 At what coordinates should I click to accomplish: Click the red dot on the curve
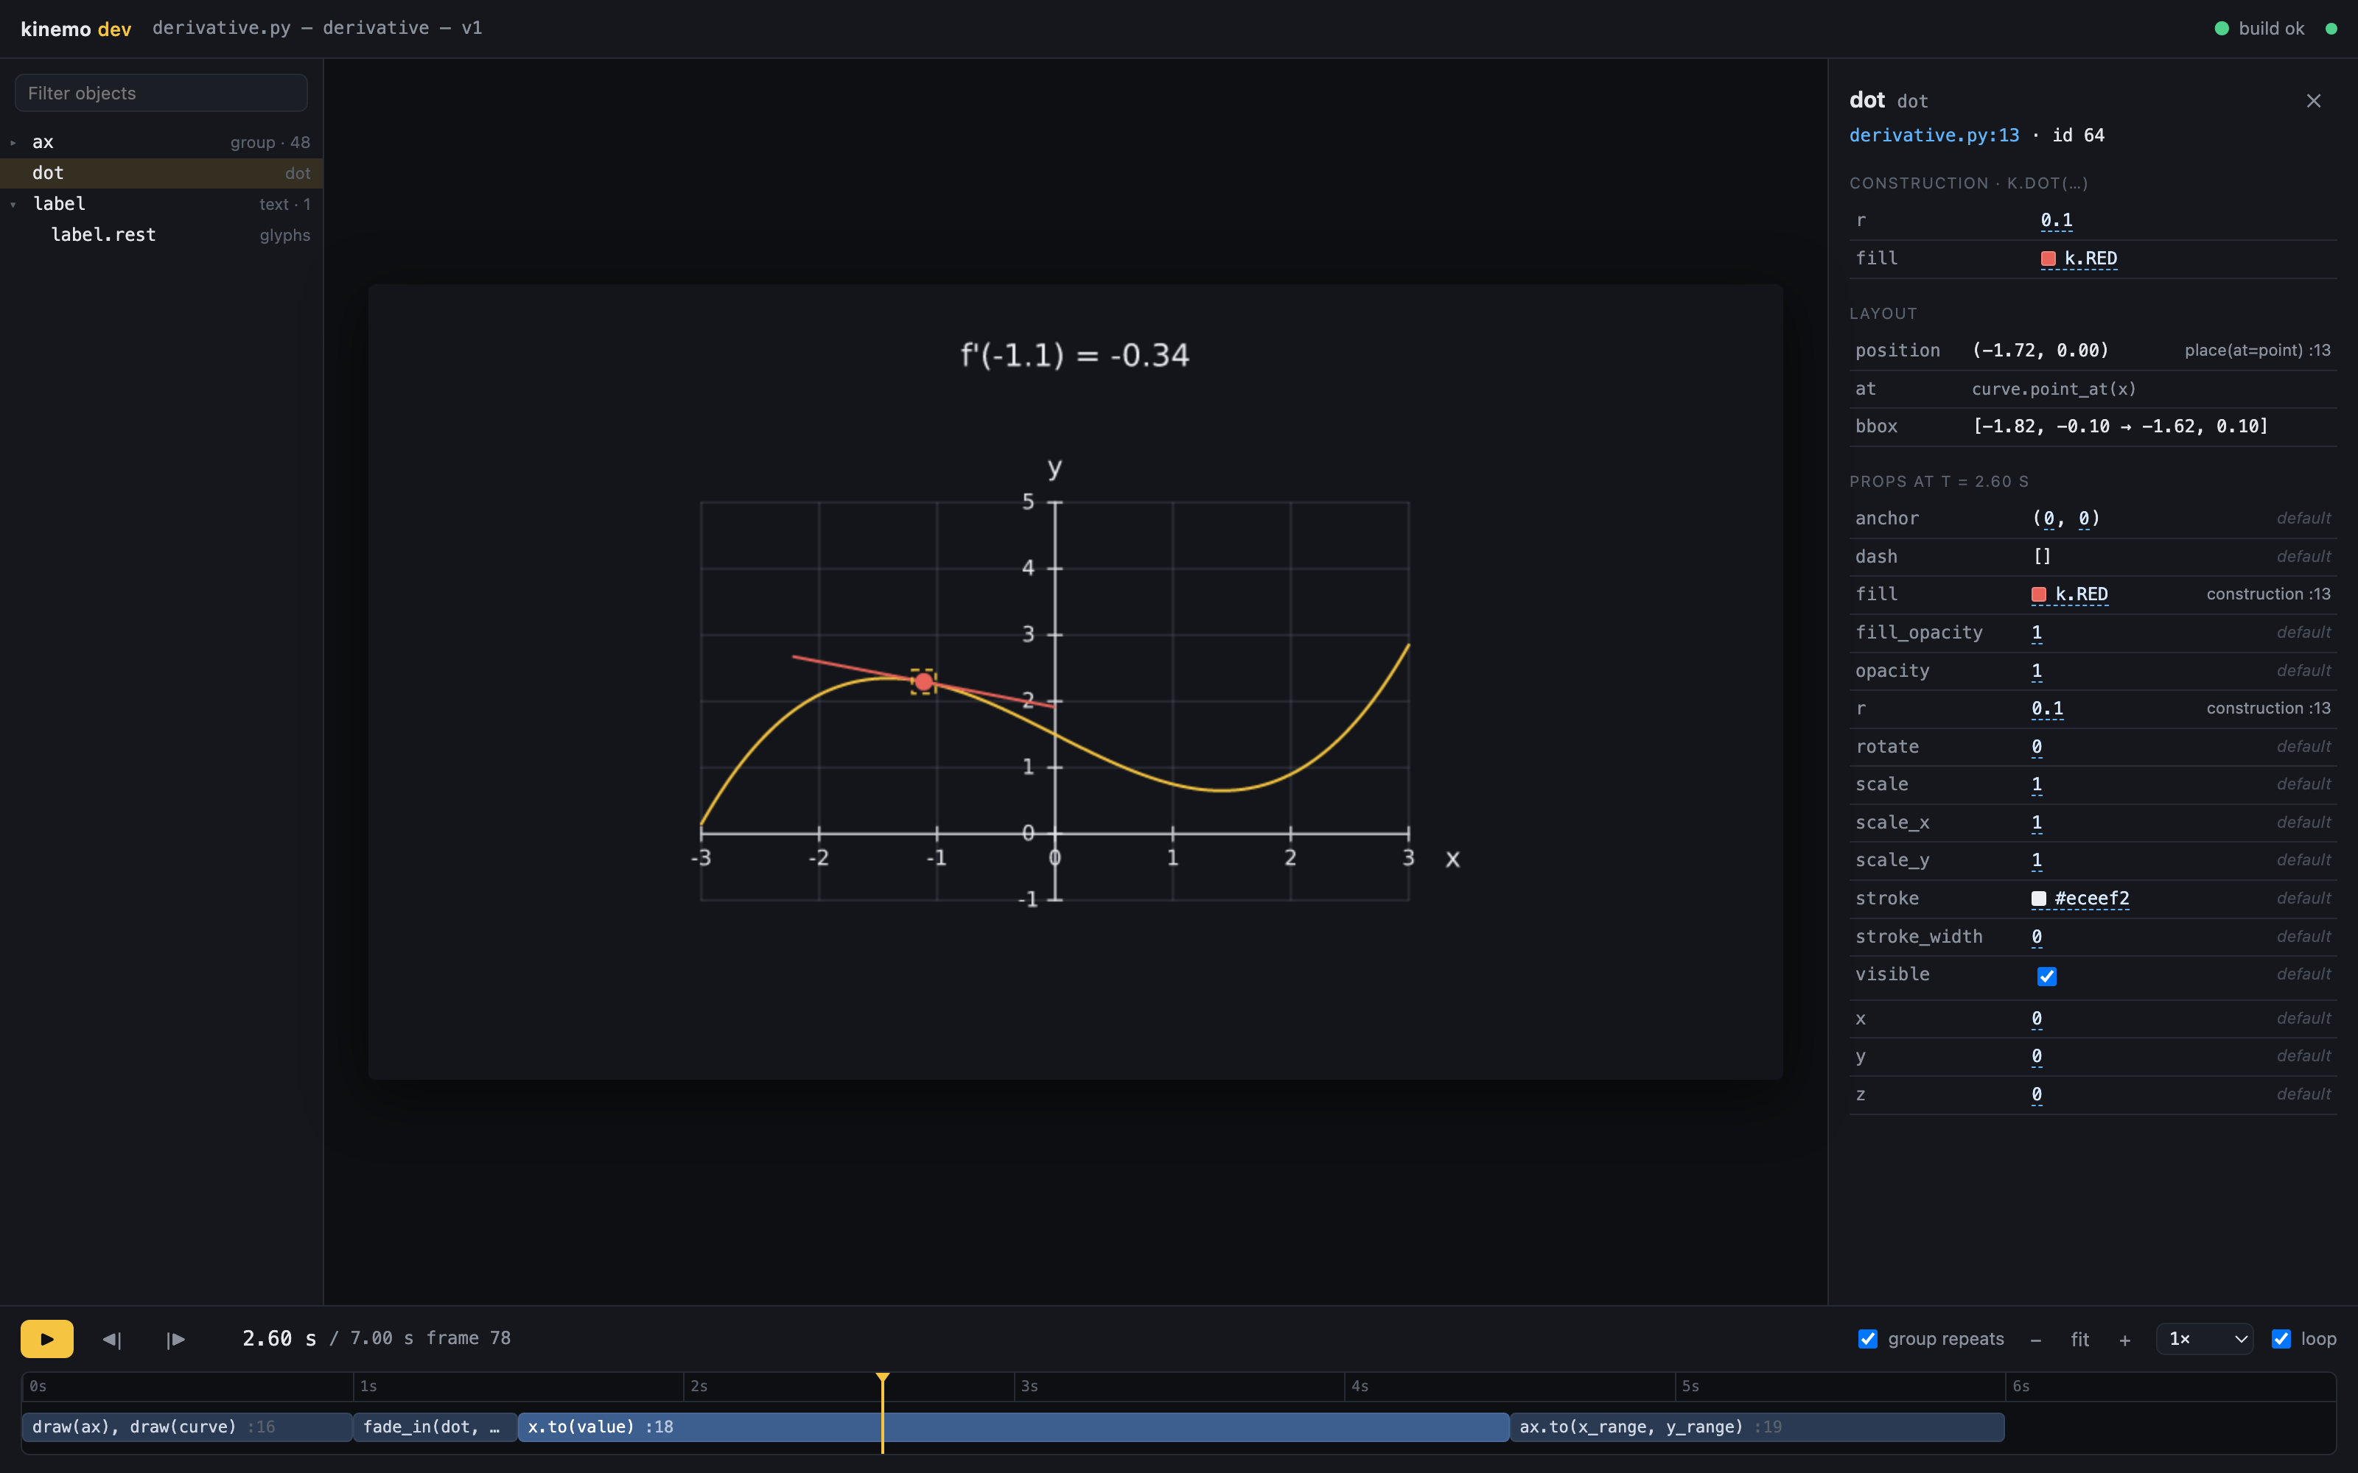(923, 682)
